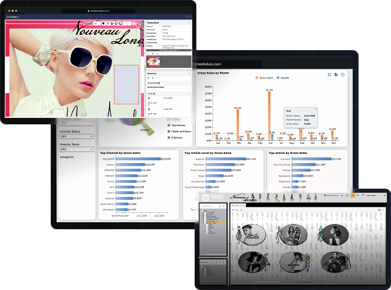The width and height of the screenshot is (391, 290).
Task: Collapse the Comments panel
Action: click(x=189, y=73)
